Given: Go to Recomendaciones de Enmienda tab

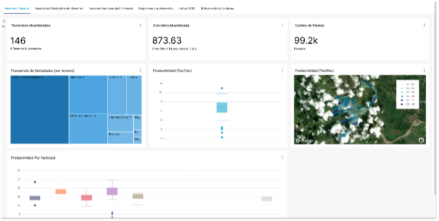Looking at the screenshot, I should 111,9.
